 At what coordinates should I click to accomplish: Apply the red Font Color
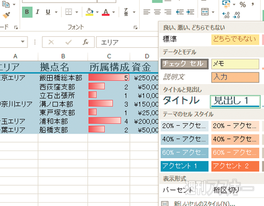click(x=106, y=12)
